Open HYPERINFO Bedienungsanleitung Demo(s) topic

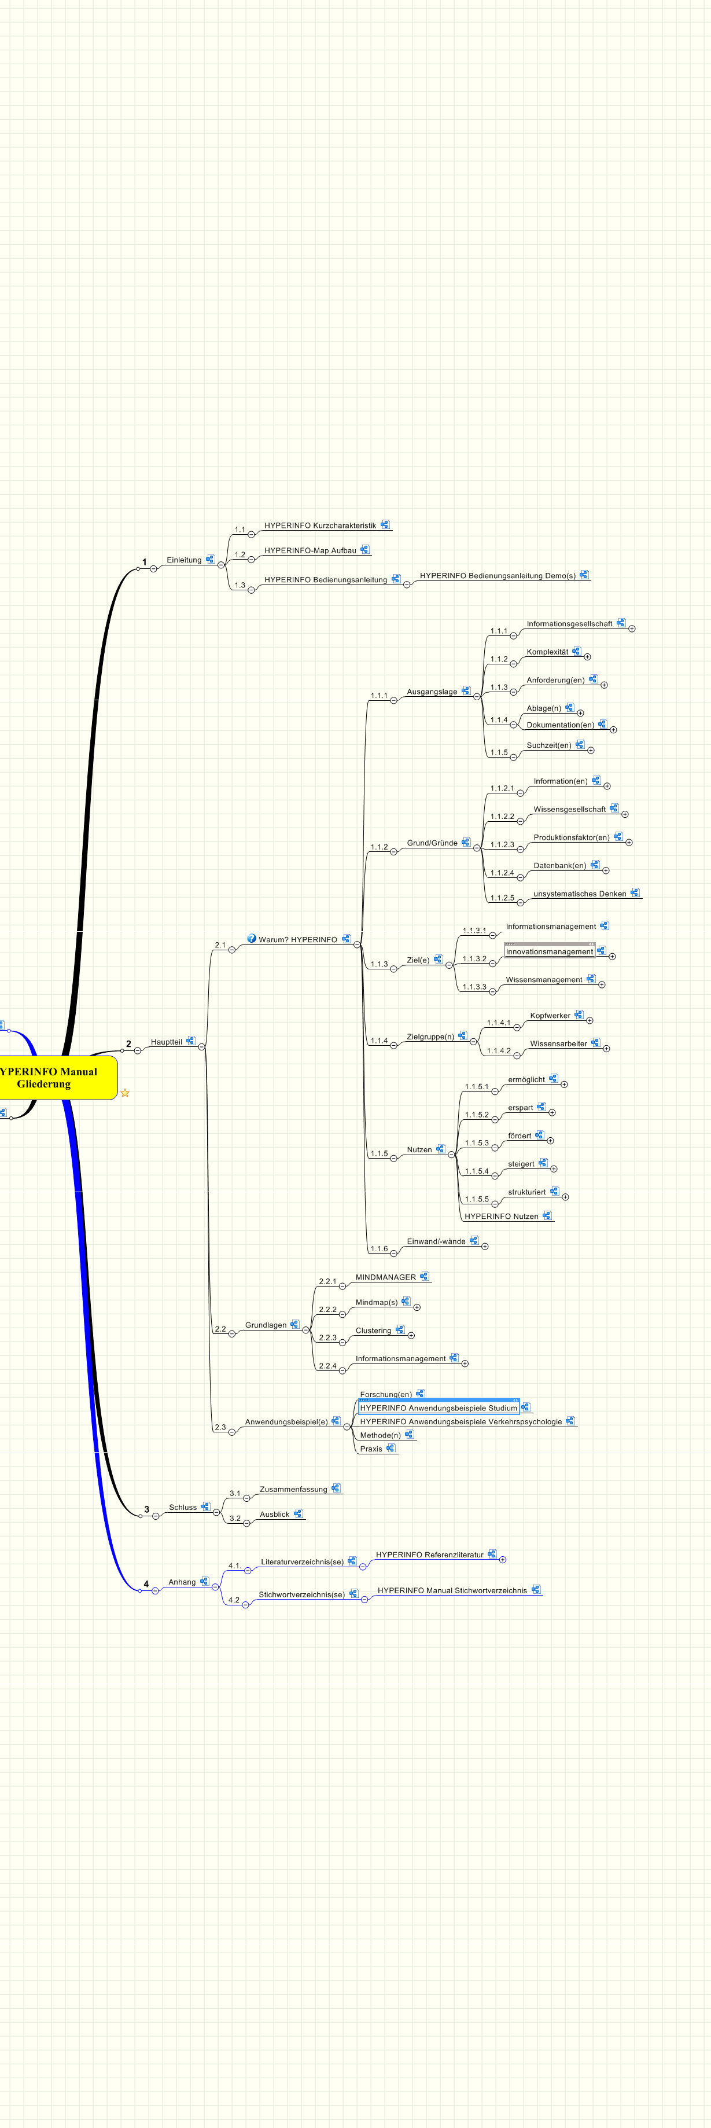497,576
